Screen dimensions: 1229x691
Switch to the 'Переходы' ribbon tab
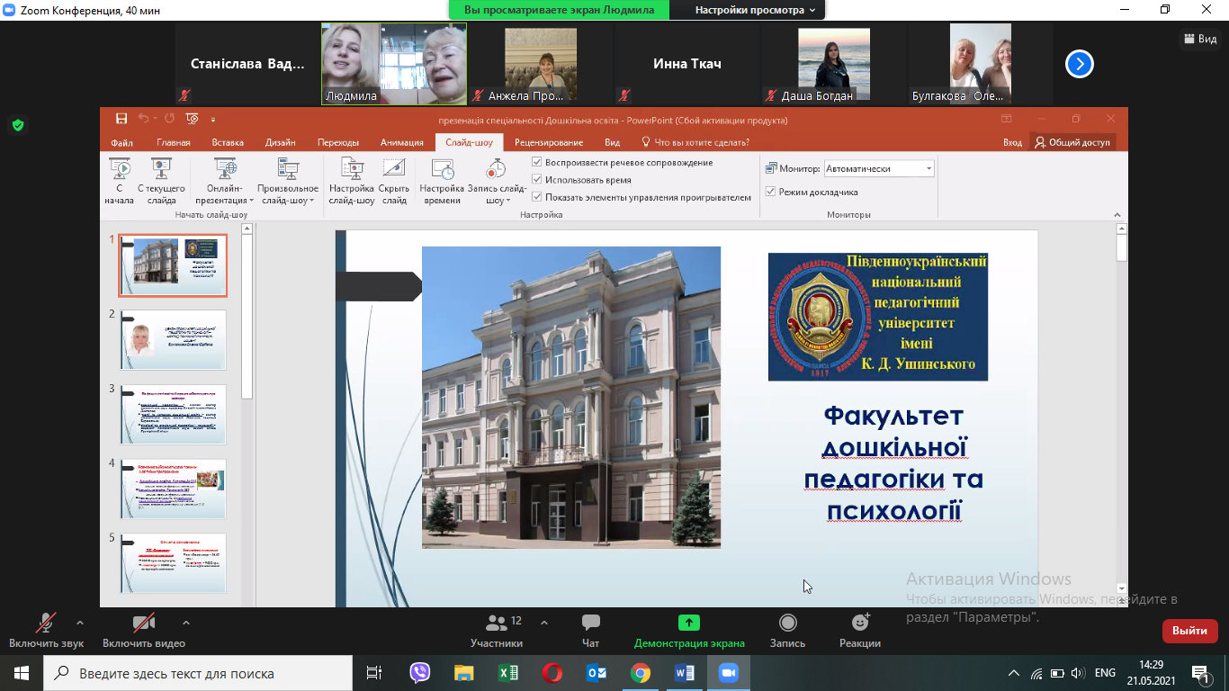tap(337, 142)
